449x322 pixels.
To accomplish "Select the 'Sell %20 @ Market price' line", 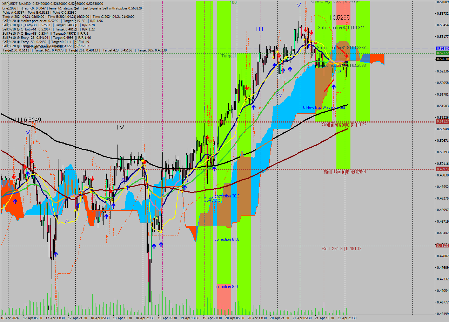I will tap(52, 21).
